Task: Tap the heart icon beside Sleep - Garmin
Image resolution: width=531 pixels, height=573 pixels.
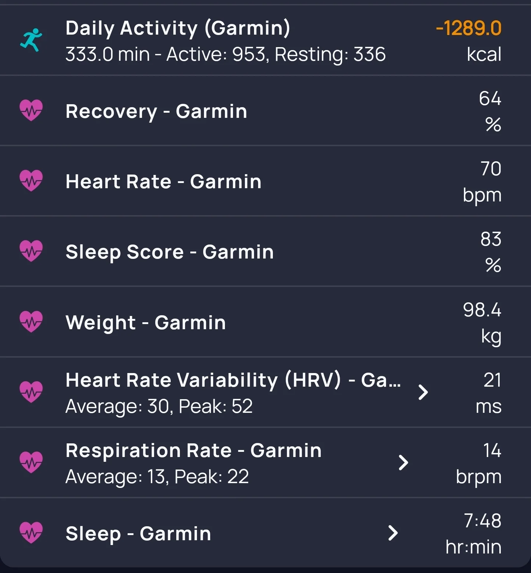Action: pos(31,532)
